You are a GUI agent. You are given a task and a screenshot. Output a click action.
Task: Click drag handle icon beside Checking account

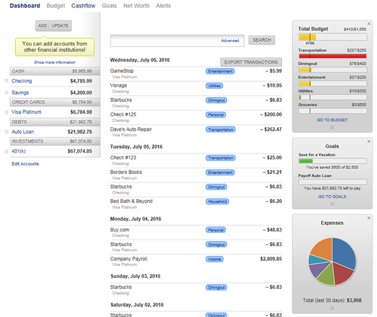[6, 81]
